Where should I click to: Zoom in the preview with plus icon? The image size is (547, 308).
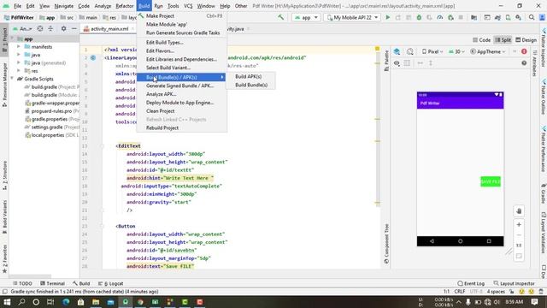click(x=519, y=224)
